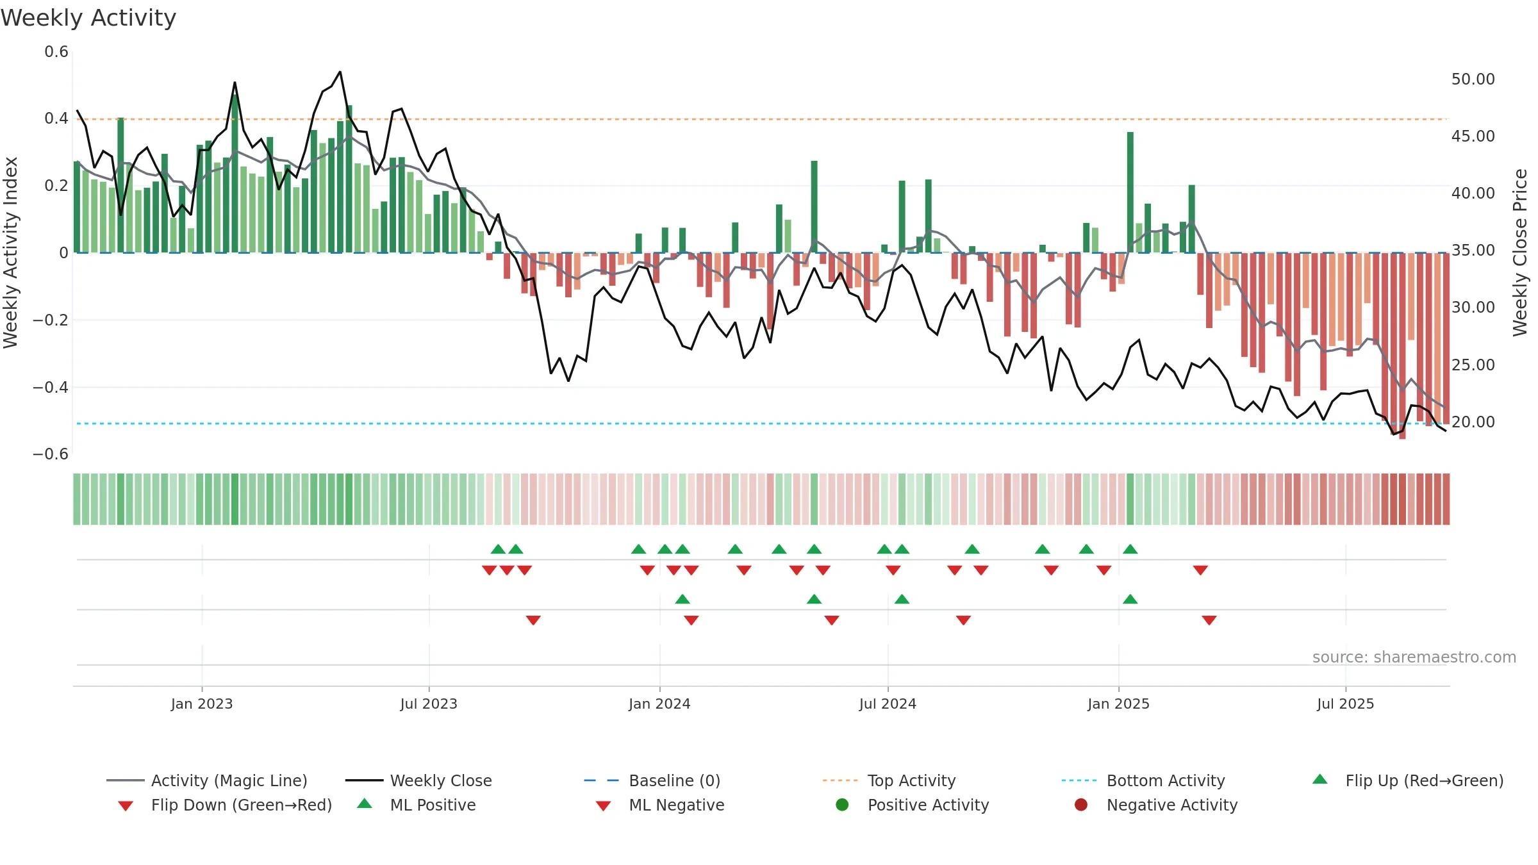Click the Jan 2024 axis label
1538x865 pixels.
(x=659, y=704)
